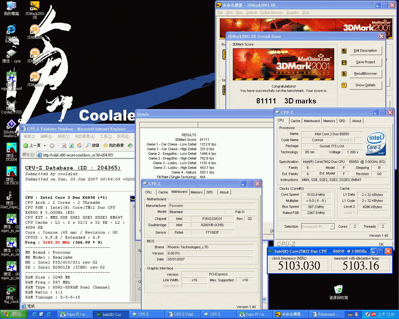
Task: Open the 3DMark05 desktop shortcut
Action: coord(35,55)
